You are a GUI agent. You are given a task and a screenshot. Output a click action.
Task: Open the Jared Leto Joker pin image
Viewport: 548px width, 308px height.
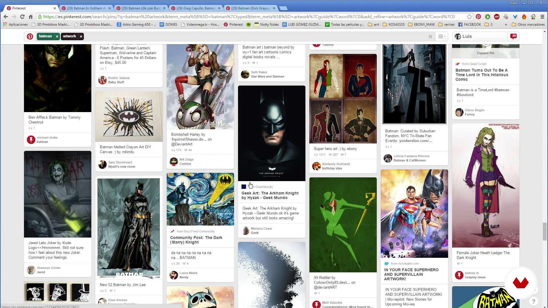tap(58, 194)
